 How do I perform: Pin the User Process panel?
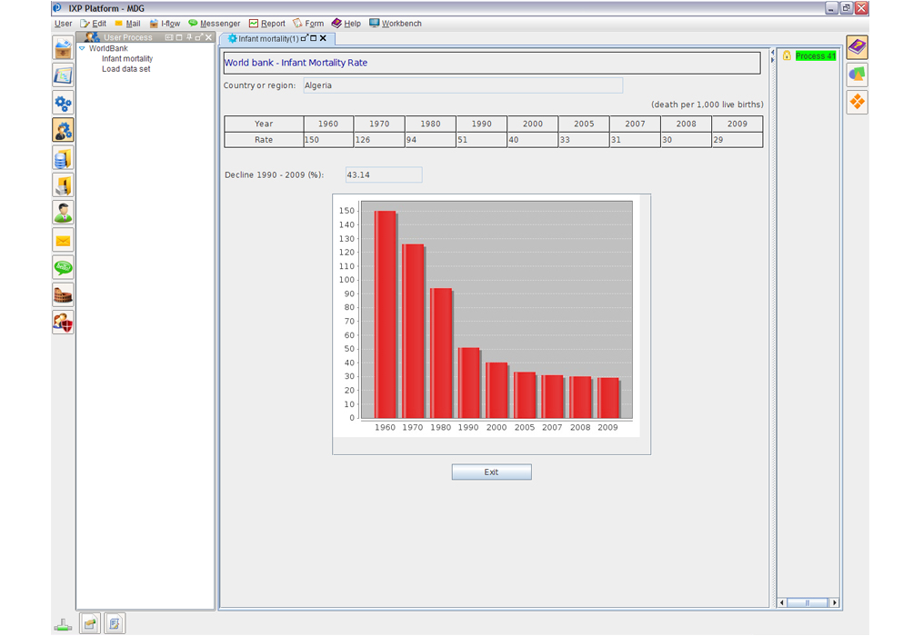coord(189,37)
